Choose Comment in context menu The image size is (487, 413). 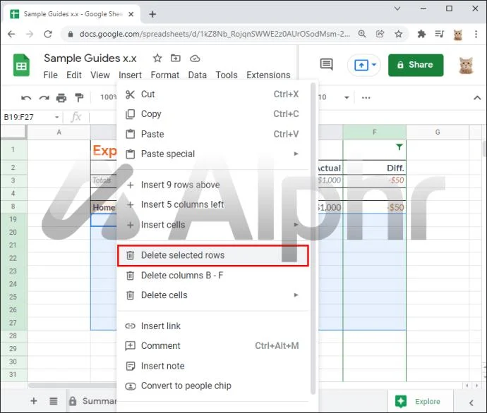[212, 346]
